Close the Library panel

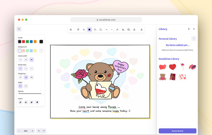click(194, 29)
